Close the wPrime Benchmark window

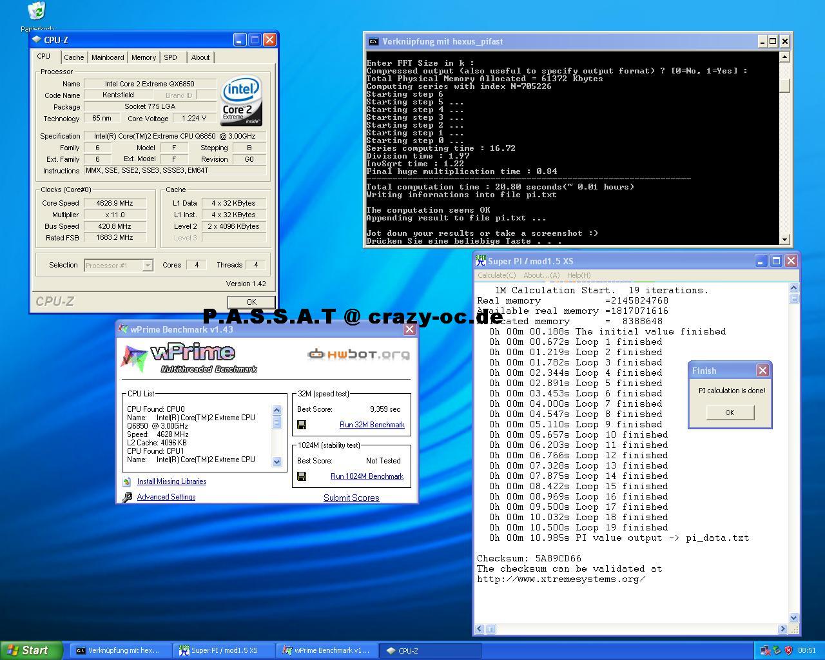(409, 329)
